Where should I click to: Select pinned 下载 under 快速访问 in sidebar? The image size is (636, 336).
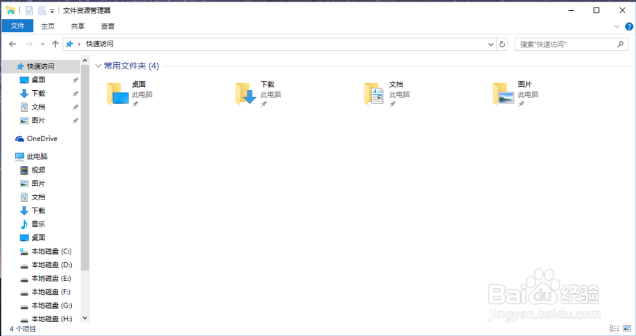38,93
